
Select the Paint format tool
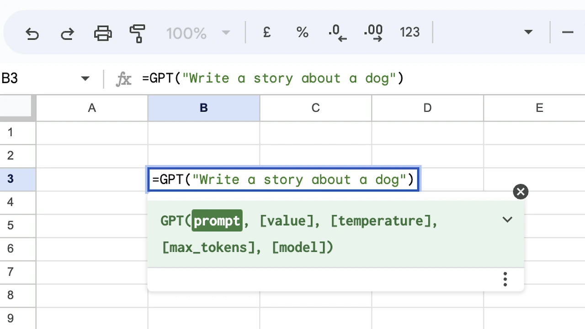pyautogui.click(x=137, y=33)
